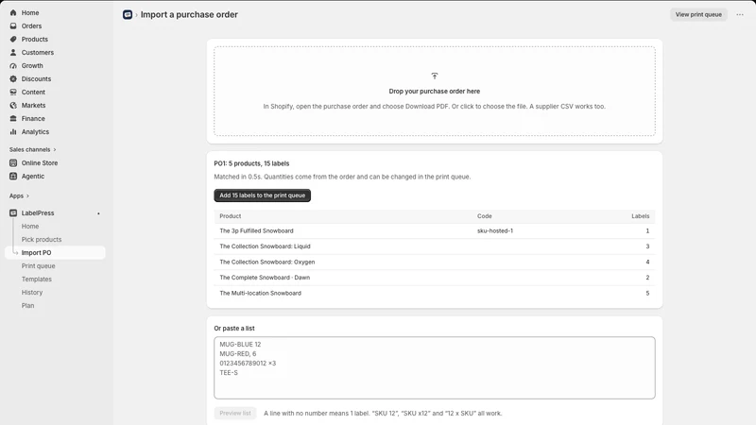Expand the Apps section chevron

27,196
